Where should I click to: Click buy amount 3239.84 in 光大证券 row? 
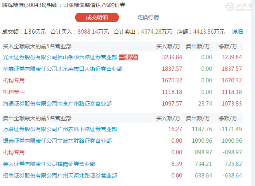[172, 57]
